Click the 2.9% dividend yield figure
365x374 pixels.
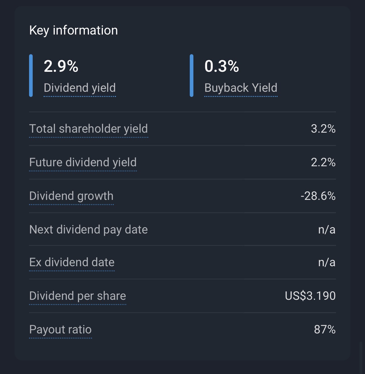(61, 66)
